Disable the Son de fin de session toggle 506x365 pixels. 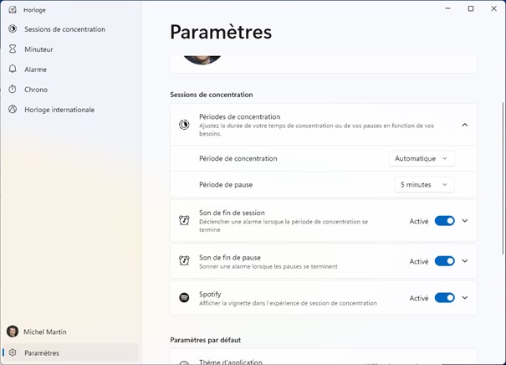(x=444, y=221)
